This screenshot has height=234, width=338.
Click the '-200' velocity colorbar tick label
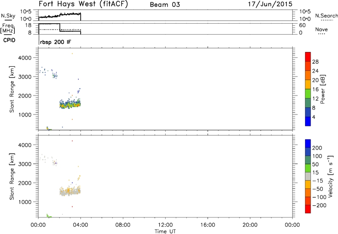(319, 205)
